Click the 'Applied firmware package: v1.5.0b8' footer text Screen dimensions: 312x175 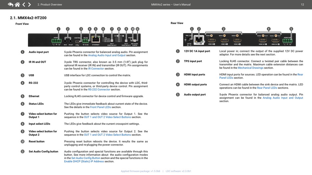141,171
